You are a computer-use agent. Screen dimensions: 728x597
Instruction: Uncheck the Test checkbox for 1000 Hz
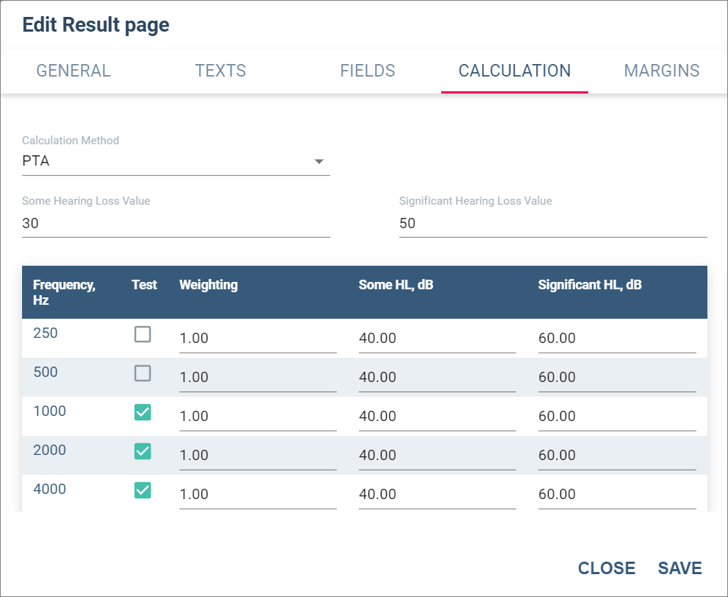pyautogui.click(x=143, y=412)
